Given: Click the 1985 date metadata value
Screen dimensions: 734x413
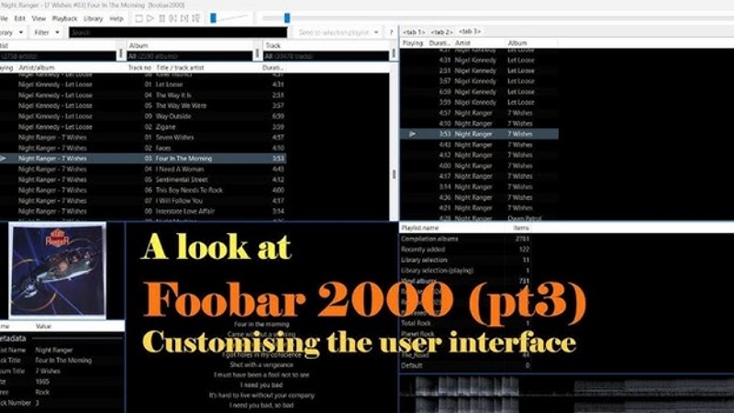Looking at the screenshot, I should 42,382.
